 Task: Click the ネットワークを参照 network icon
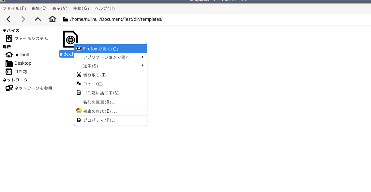click(x=9, y=88)
